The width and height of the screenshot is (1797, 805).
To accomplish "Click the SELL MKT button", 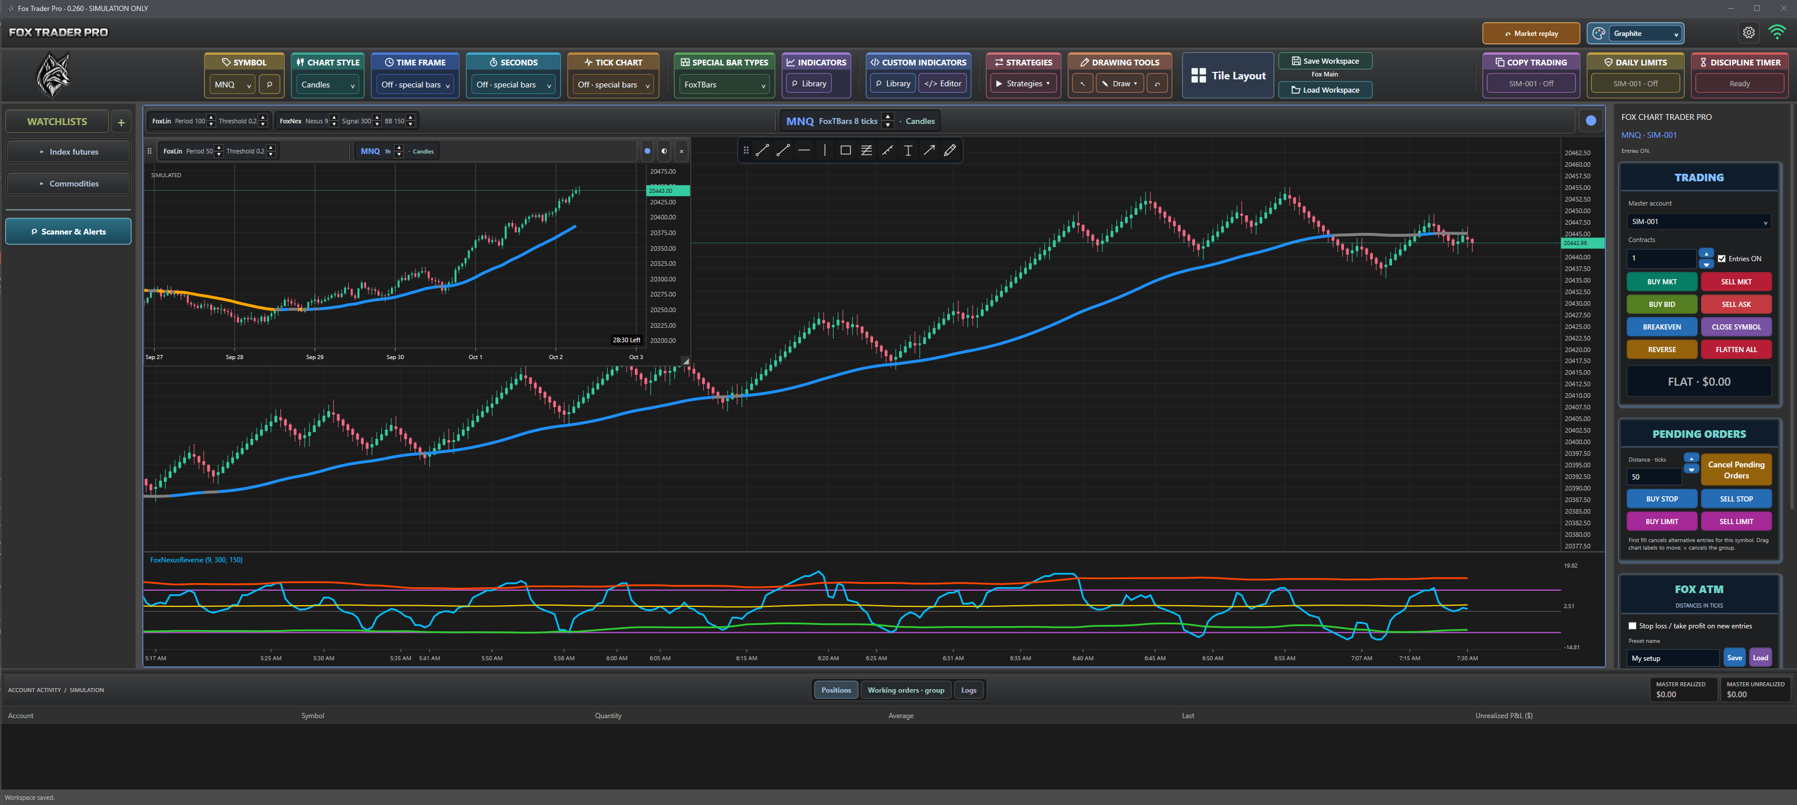I will coord(1736,282).
